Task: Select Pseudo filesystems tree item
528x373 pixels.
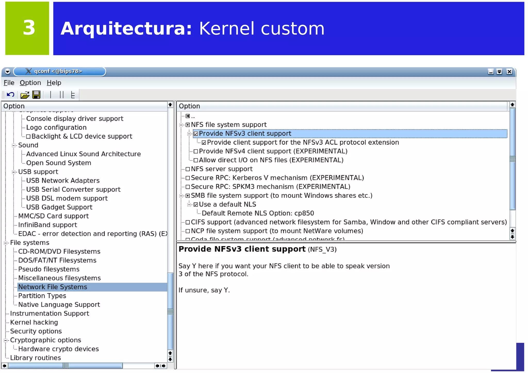Action: [x=49, y=269]
